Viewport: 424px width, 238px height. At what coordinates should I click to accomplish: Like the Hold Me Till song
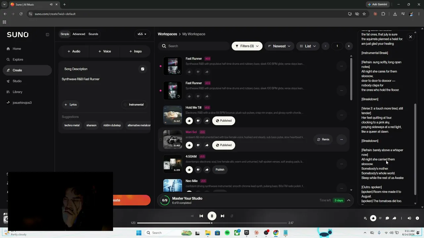[x=189, y=121]
